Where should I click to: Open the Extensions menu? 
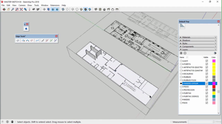[55, 6]
